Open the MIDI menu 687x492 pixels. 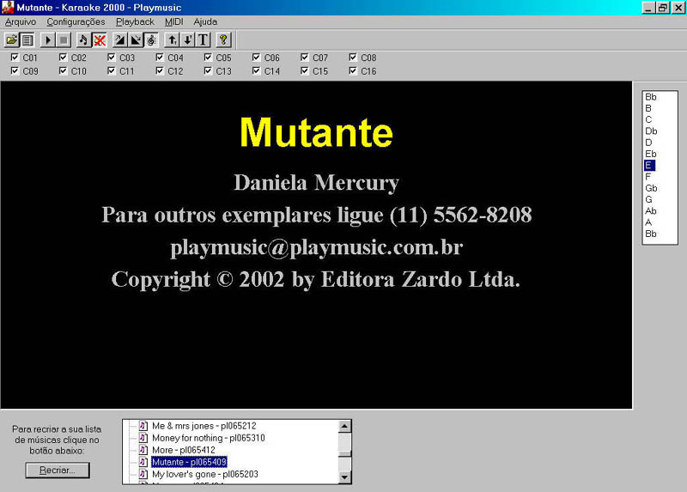(174, 22)
